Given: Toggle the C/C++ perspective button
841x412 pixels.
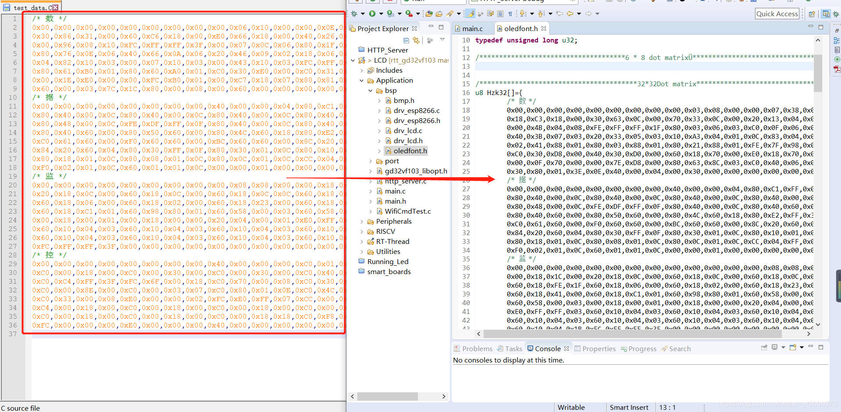Looking at the screenshot, I should click(826, 14).
